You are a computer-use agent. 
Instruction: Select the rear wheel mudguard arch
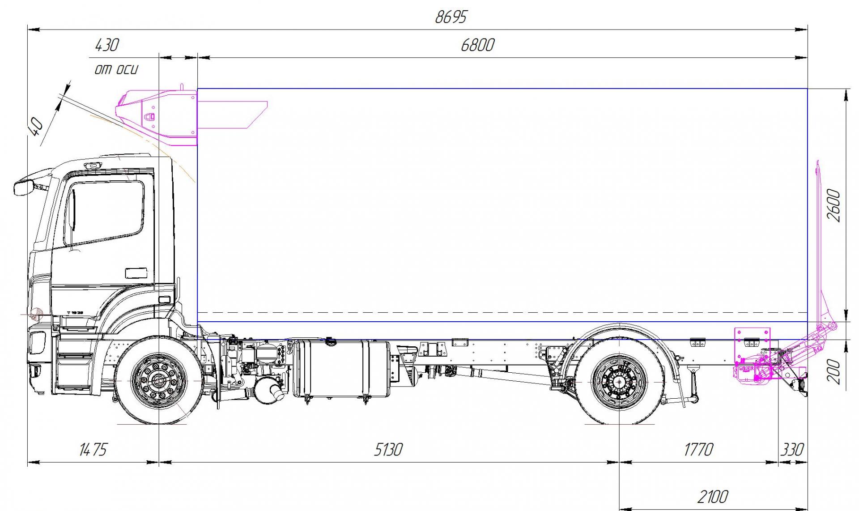620,353
